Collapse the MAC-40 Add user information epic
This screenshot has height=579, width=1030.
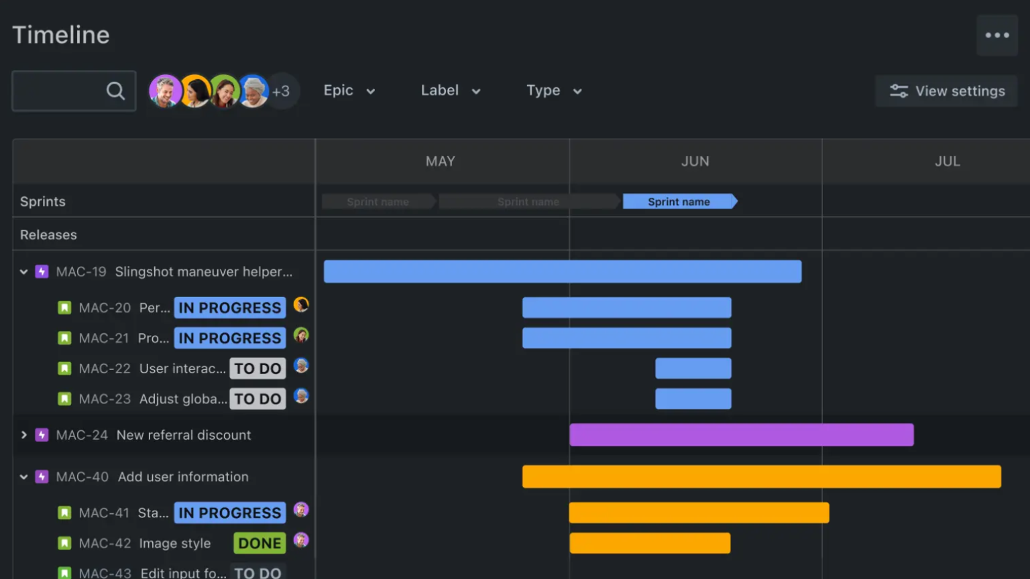click(23, 476)
